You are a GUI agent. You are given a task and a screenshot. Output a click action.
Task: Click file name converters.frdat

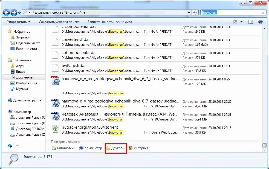point(76,40)
